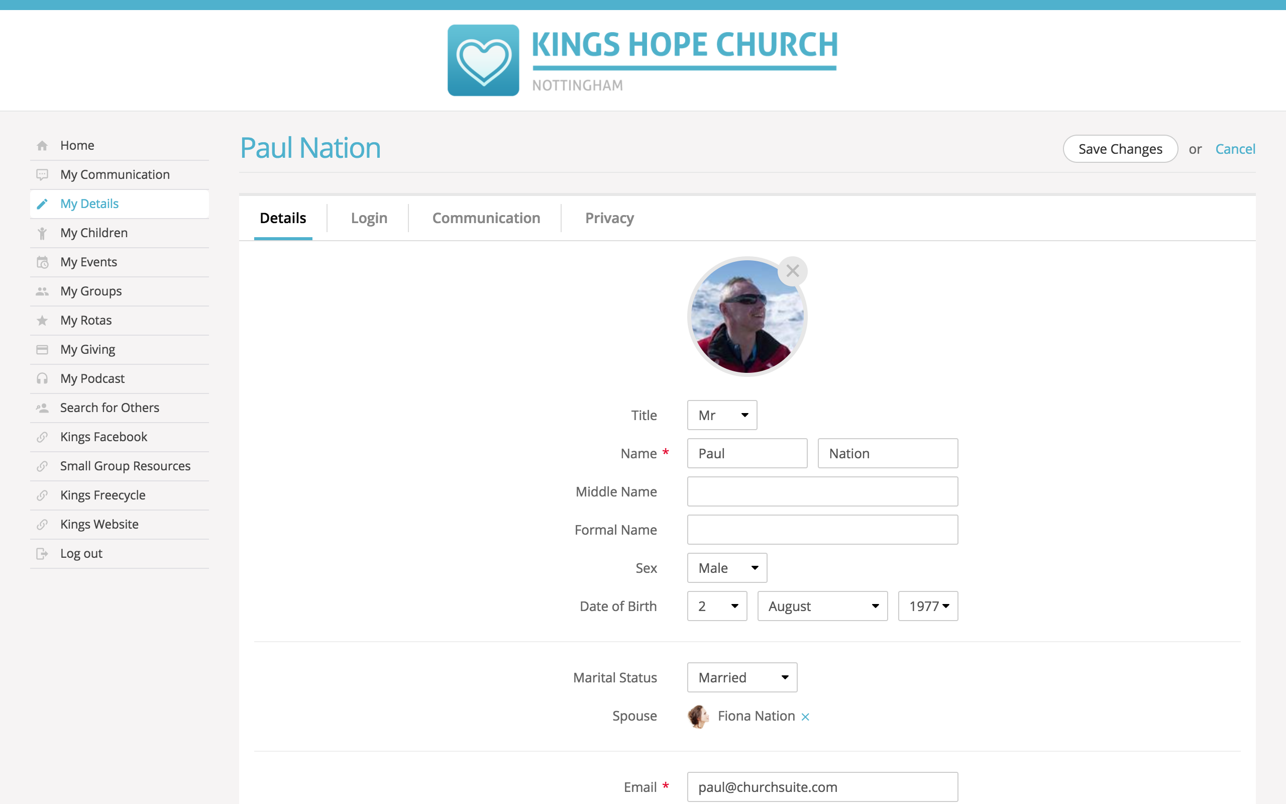Screen dimensions: 1286x804
Task: Click the Log out exit icon
Action: pyautogui.click(x=43, y=554)
